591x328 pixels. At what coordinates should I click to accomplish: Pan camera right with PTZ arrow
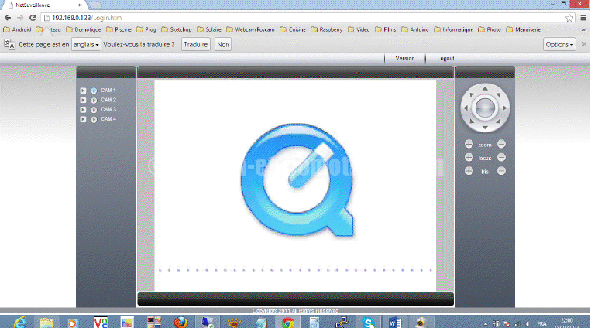[504, 108]
